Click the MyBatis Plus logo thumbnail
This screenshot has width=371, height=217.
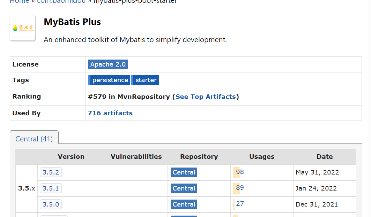(x=23, y=28)
